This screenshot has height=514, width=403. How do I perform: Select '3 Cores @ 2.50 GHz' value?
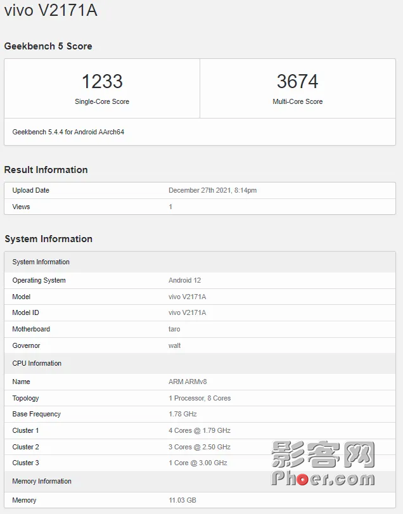200,447
